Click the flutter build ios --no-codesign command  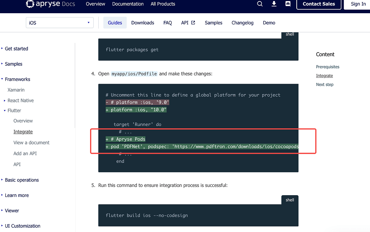147,215
